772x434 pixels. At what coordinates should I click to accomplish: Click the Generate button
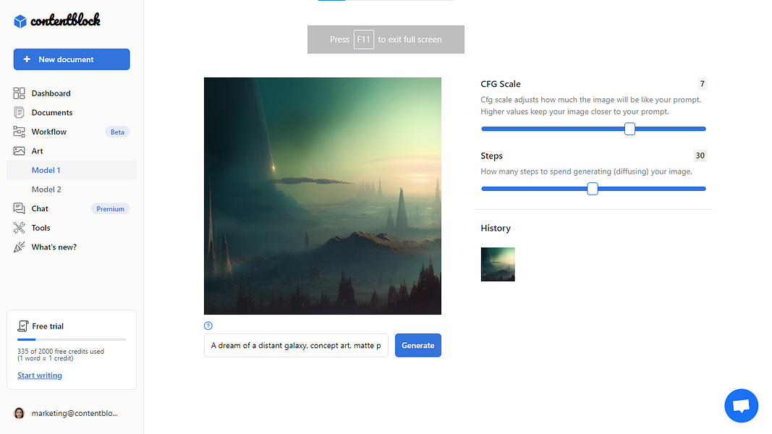[418, 346]
